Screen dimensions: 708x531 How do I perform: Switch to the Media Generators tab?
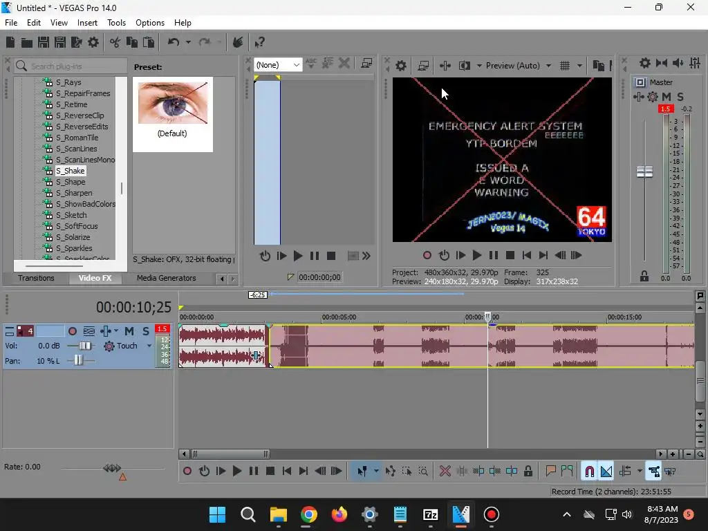[x=166, y=278]
